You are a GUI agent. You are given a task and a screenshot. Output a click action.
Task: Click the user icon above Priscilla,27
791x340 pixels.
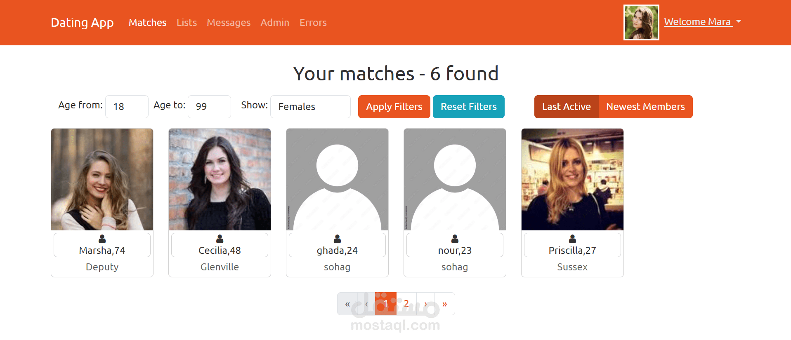coord(572,239)
